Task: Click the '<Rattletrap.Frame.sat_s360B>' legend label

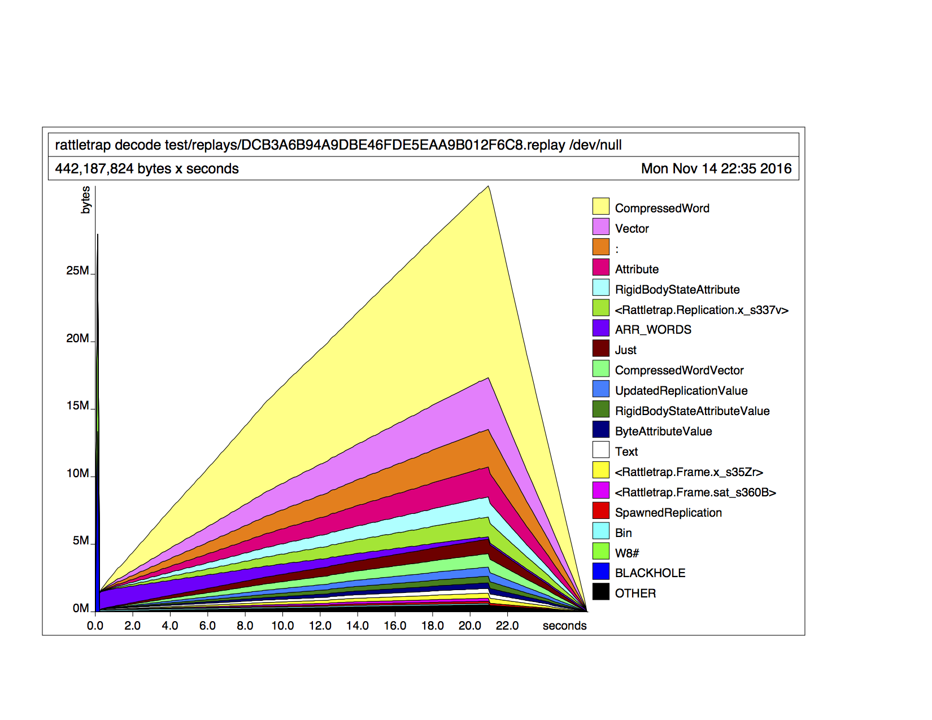Action: [x=695, y=492]
